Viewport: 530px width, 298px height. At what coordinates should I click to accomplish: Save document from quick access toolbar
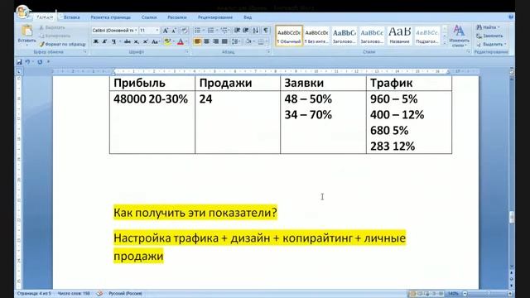click(x=19, y=62)
